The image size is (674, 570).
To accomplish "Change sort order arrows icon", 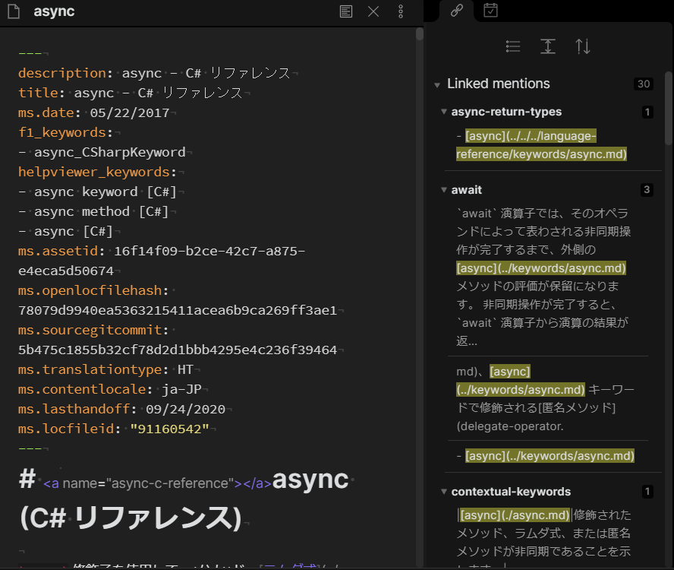I will [583, 46].
